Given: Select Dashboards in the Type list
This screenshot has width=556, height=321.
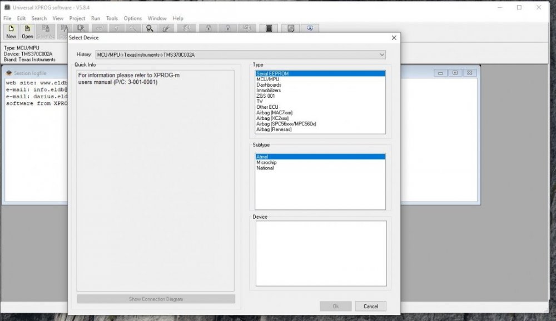Looking at the screenshot, I should click(x=269, y=85).
